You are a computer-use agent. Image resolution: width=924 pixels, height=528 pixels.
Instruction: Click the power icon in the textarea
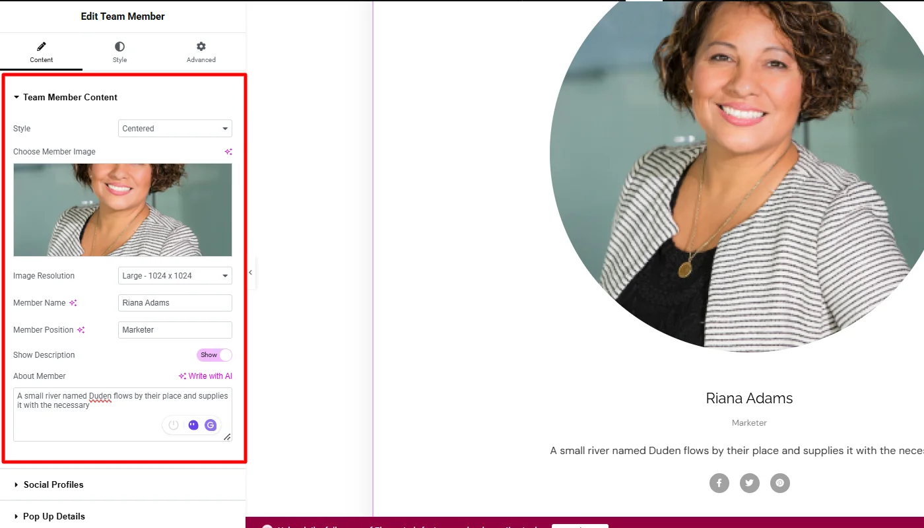point(174,425)
